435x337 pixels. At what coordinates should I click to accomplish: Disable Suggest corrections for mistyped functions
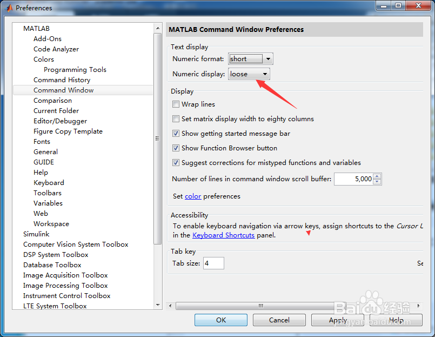coord(176,162)
